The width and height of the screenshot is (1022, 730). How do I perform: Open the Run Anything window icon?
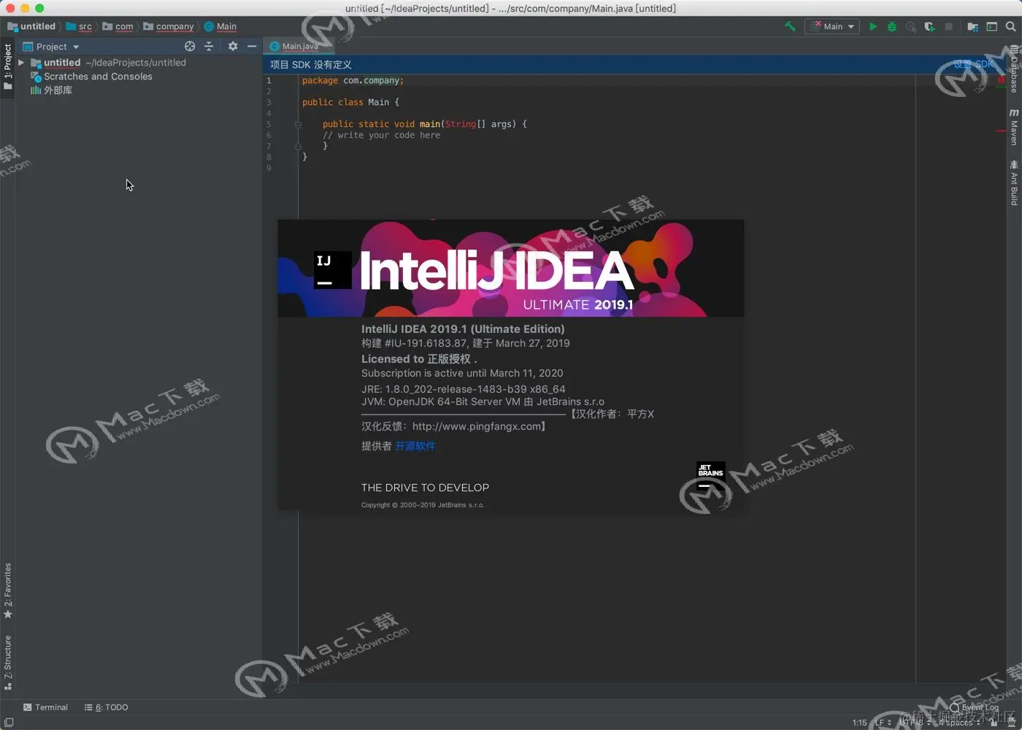point(991,26)
